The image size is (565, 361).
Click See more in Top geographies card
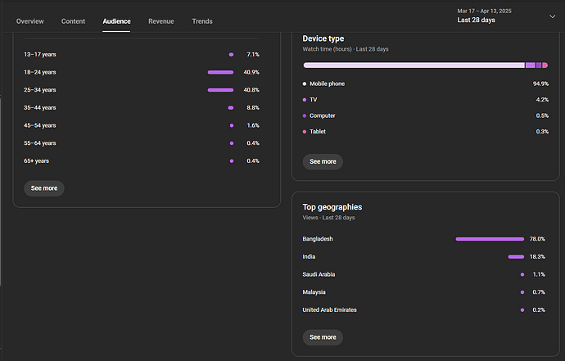click(322, 336)
